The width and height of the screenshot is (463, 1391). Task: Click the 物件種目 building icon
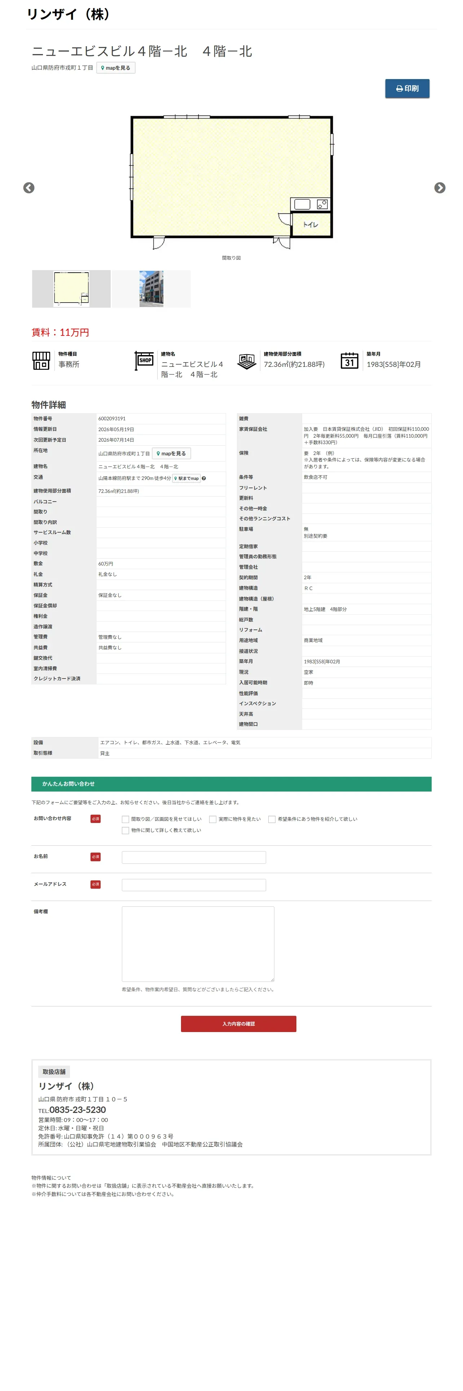tap(41, 361)
